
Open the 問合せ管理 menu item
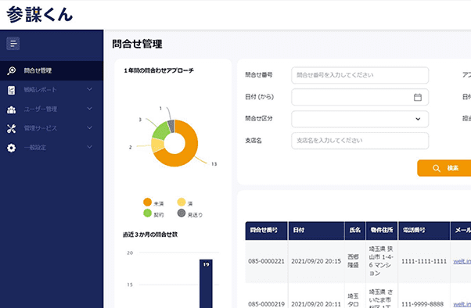(x=52, y=70)
